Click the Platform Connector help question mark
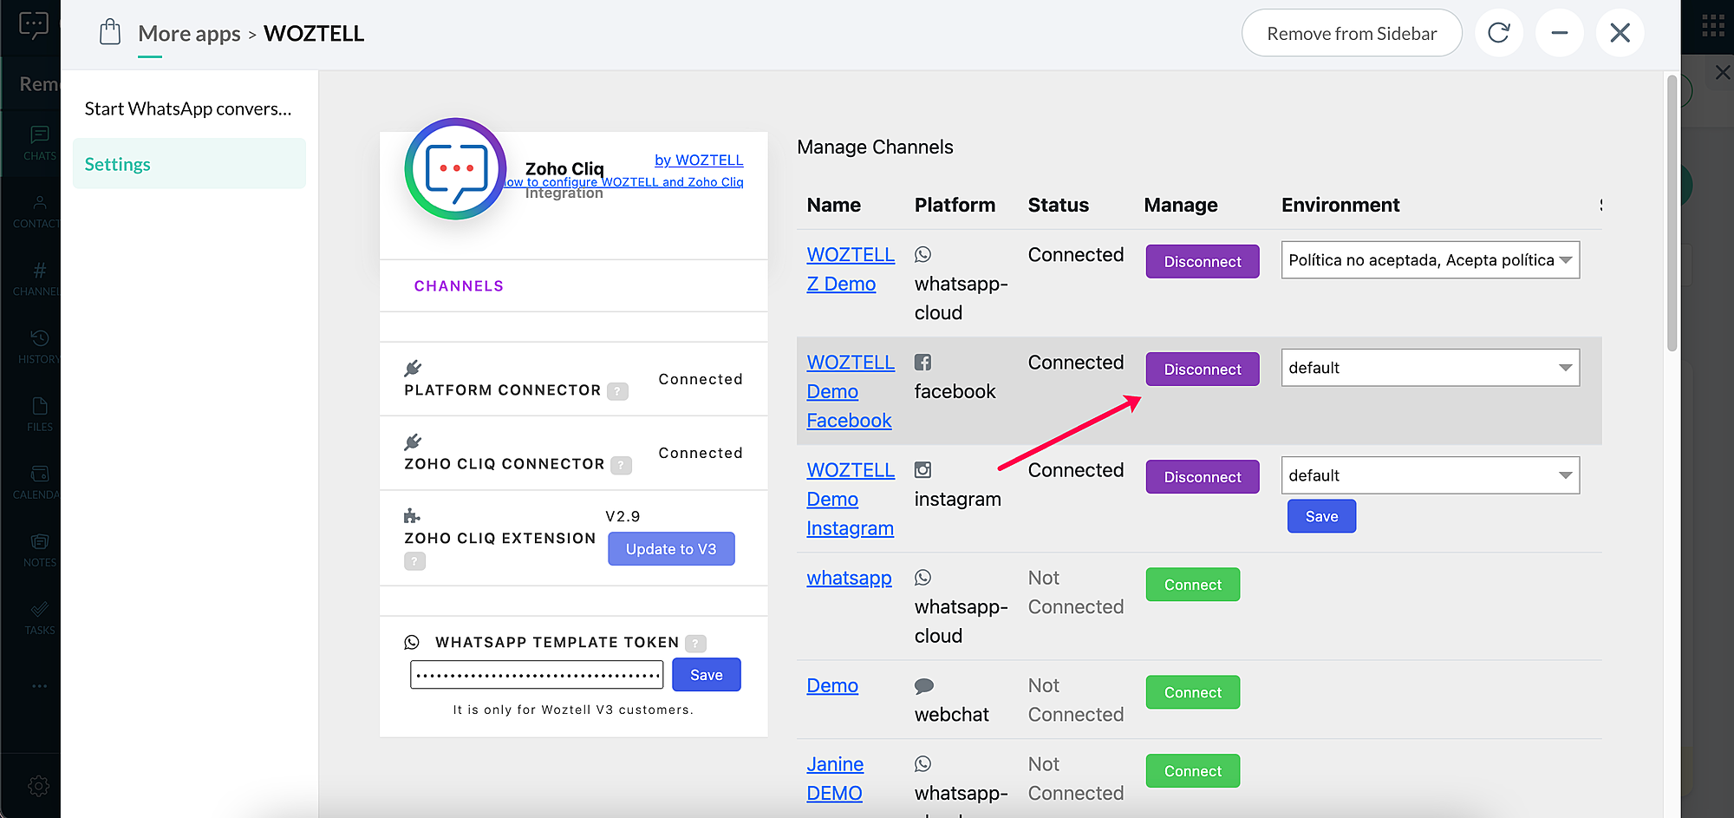Image resolution: width=1734 pixels, height=818 pixels. (617, 391)
